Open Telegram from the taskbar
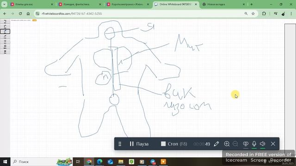 coord(153,162)
